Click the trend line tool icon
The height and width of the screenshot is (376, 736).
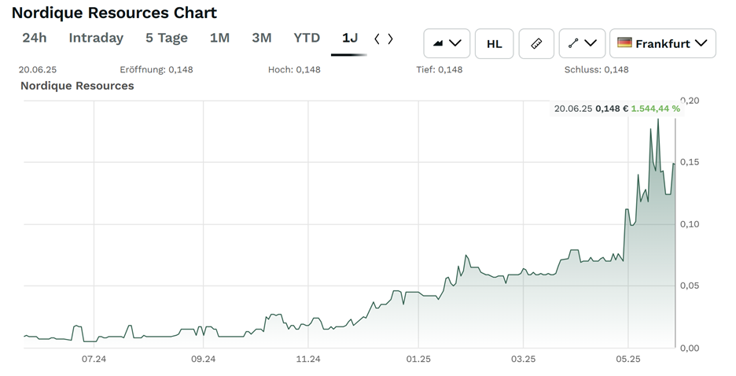click(x=574, y=43)
